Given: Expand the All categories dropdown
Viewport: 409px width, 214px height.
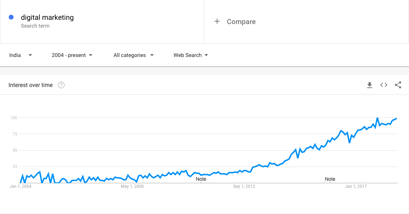Looking at the screenshot, I should [133, 55].
